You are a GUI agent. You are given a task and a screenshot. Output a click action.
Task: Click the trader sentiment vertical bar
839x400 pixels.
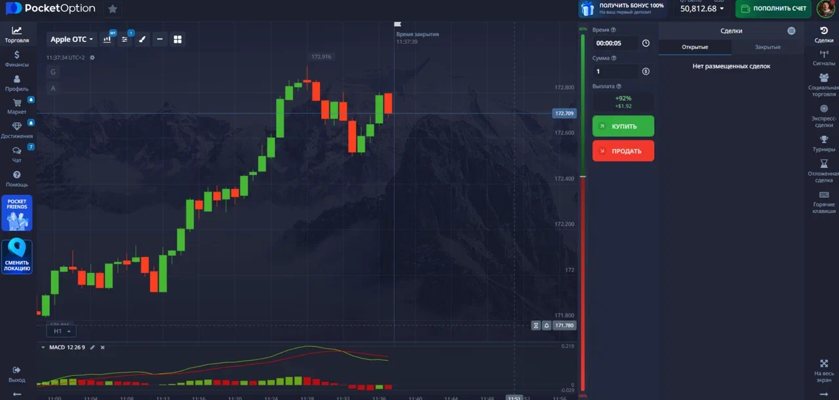point(582,211)
